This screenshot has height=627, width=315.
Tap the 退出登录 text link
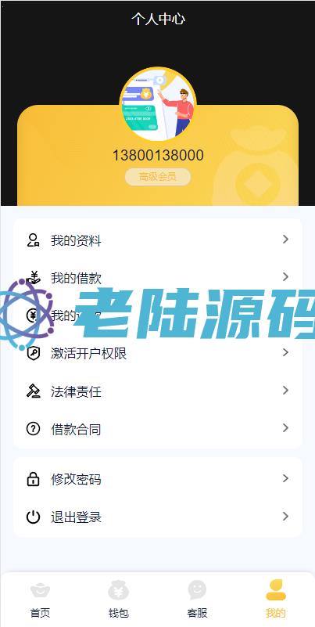pos(76,517)
